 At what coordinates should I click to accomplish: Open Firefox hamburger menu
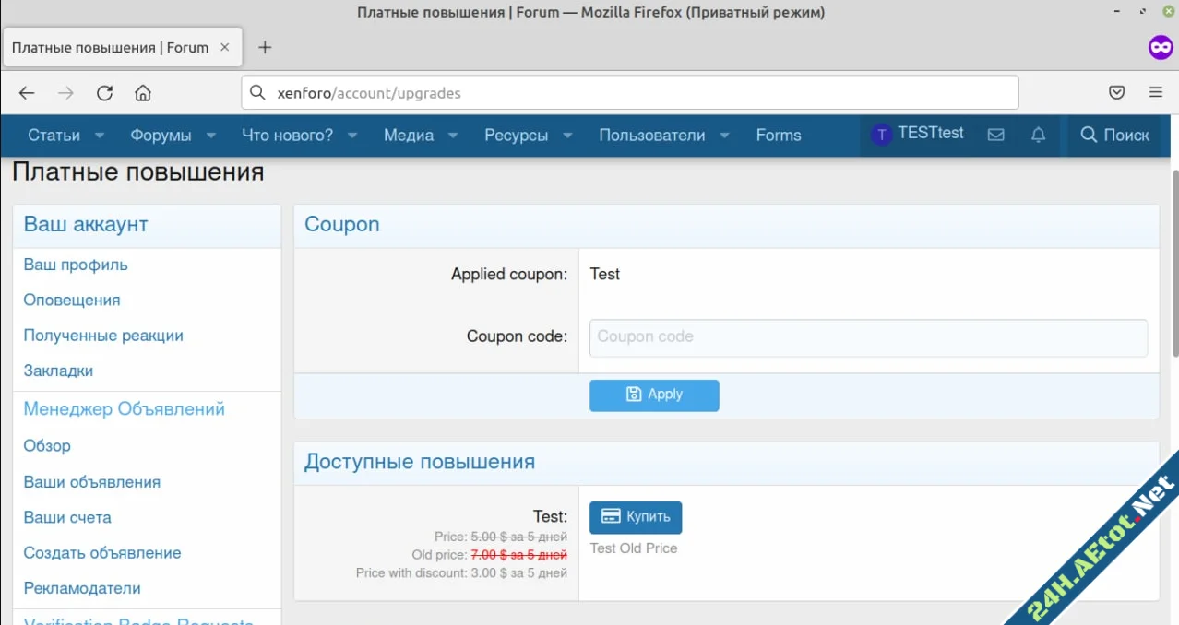click(1155, 93)
